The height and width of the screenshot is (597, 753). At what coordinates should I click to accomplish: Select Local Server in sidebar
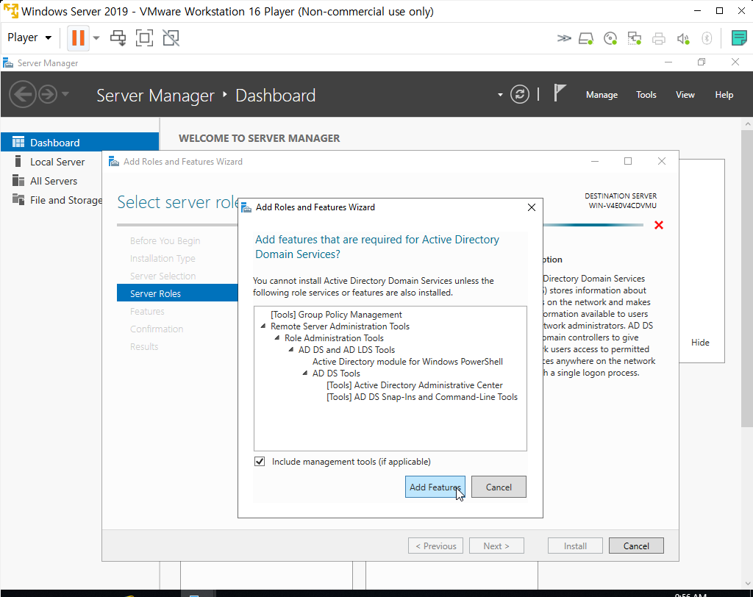tap(57, 162)
